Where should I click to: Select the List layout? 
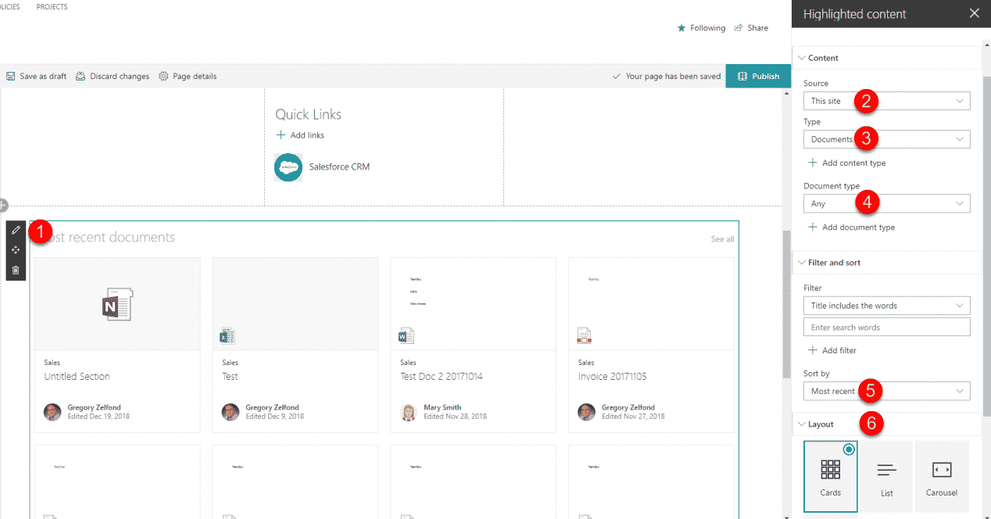886,475
